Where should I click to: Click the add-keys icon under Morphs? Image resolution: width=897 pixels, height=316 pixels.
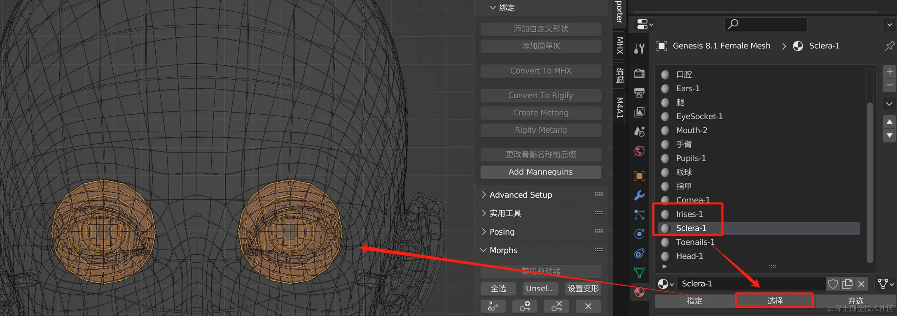tap(525, 306)
